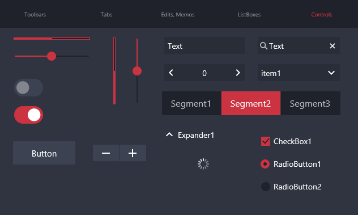Click the left arrow of number spinner

(x=171, y=73)
